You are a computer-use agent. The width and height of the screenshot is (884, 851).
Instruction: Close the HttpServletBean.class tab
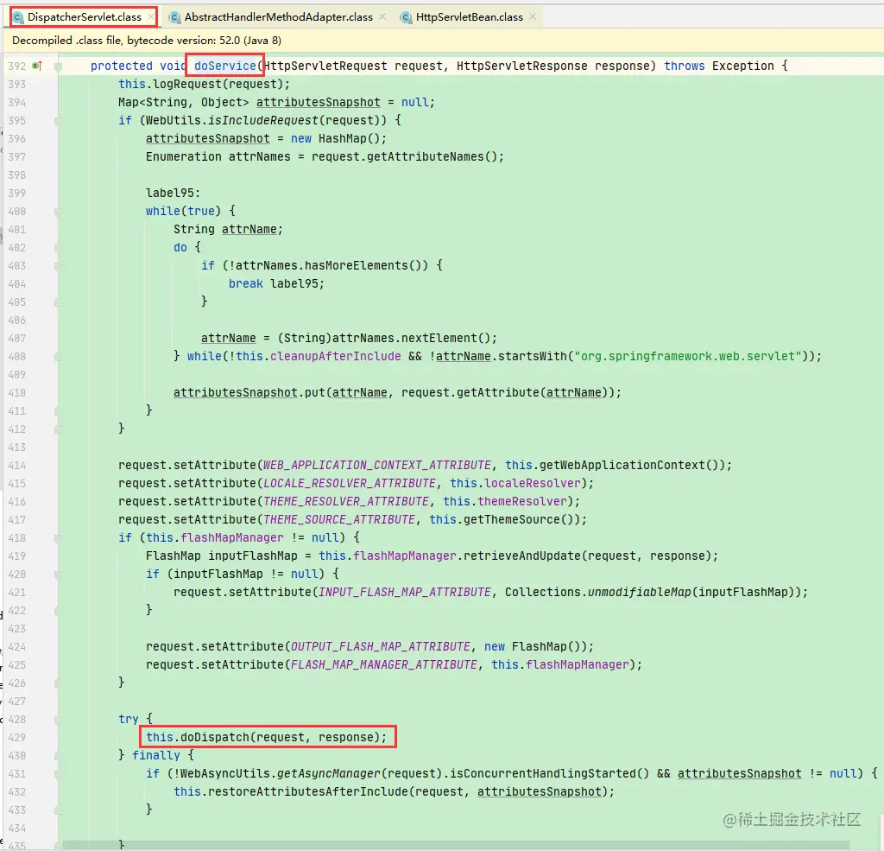[532, 17]
